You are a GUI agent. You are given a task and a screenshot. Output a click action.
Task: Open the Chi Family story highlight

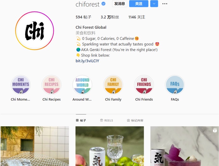pyautogui.click(x=113, y=85)
